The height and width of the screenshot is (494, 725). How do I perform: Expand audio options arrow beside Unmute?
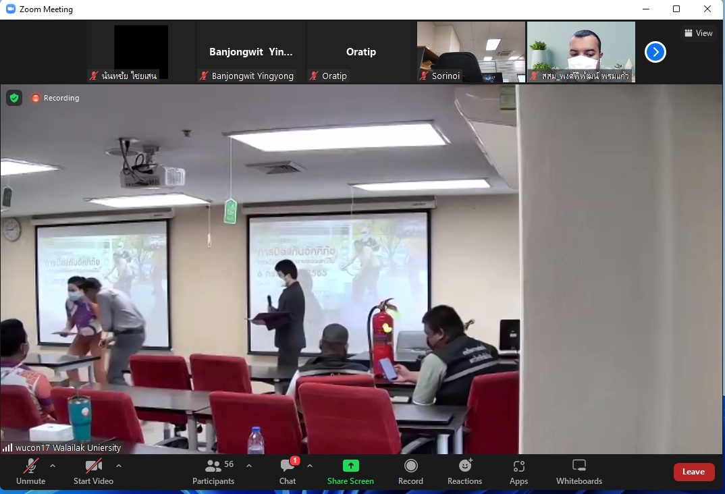point(53,466)
